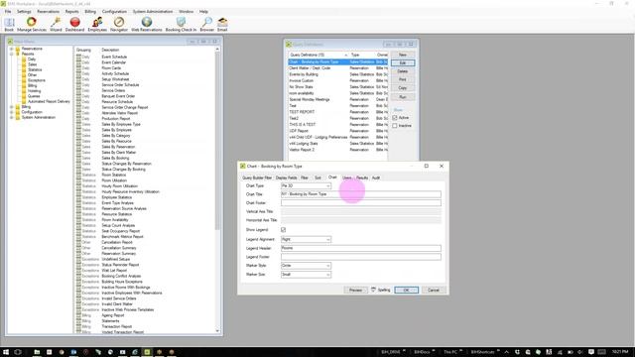Click the report icon beside Room Utilization
This screenshot has width=635, height=357.
78,180
